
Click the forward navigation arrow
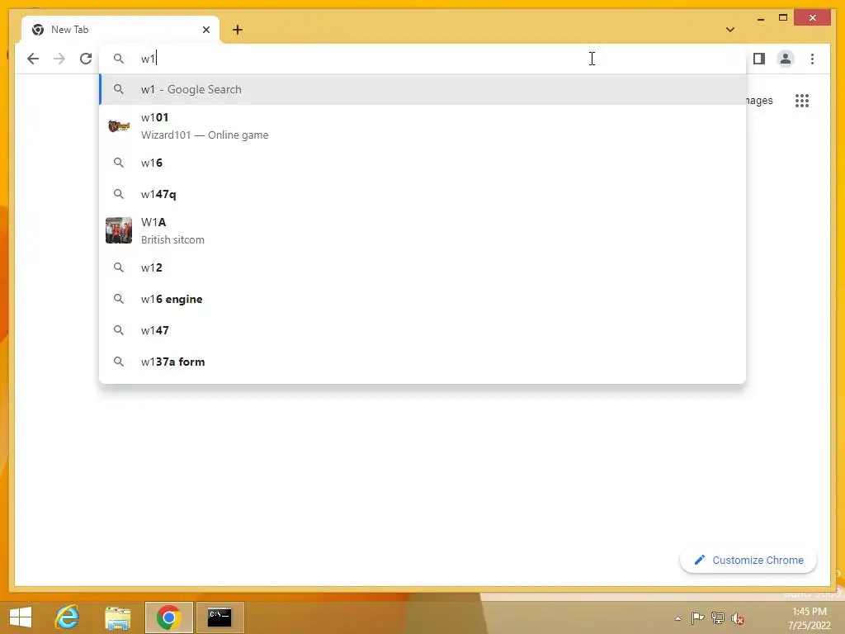pos(59,59)
